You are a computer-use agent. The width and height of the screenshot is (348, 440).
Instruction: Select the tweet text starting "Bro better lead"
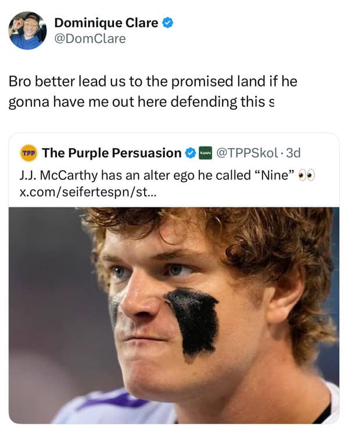[x=153, y=92]
